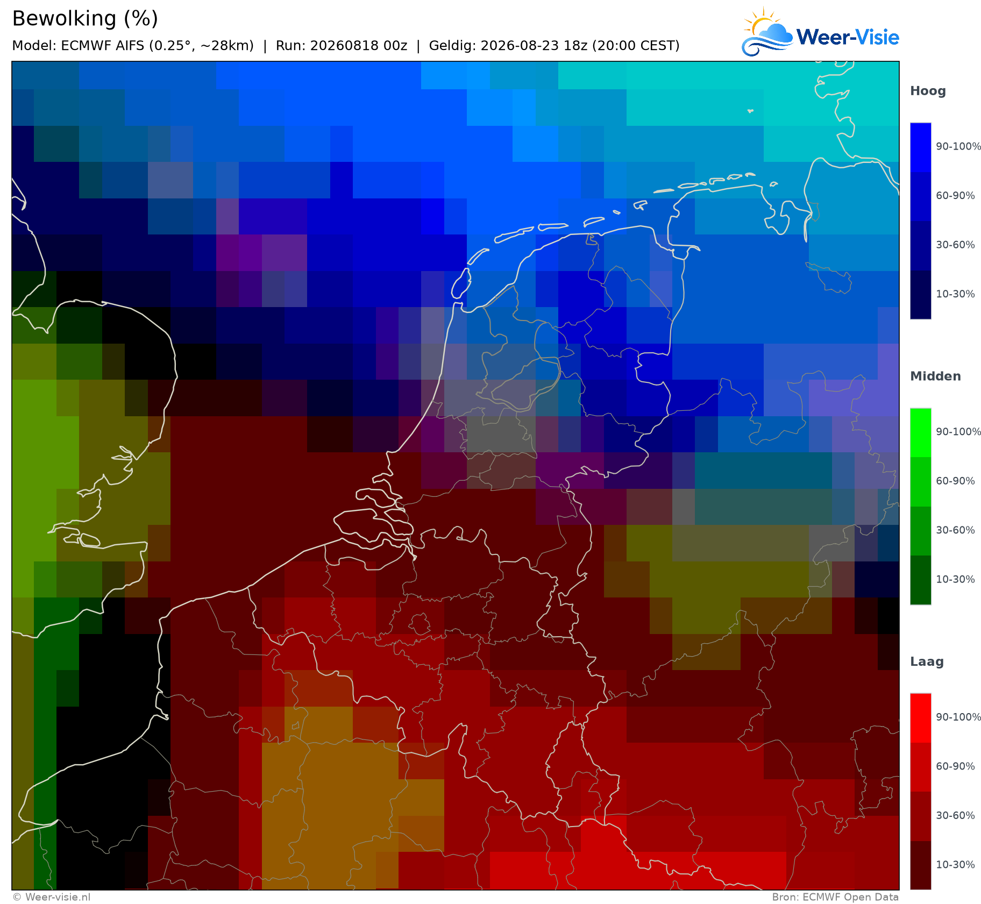Select the Midden 90-100% bright green swatch

[920, 433]
